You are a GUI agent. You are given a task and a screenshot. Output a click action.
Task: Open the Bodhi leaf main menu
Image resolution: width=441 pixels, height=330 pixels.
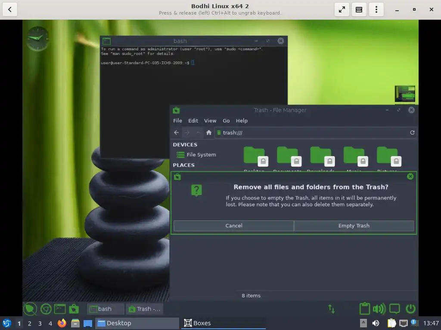(x=30, y=309)
